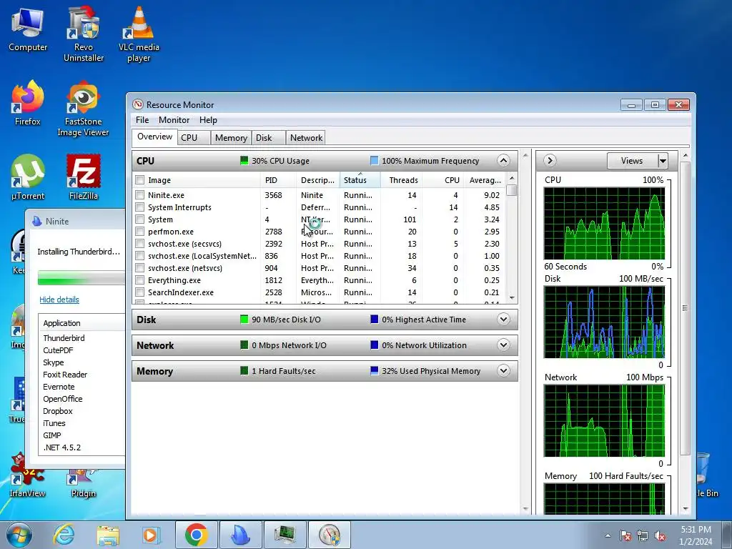
Task: Click the CPU process list scrollbar thumb
Action: click(x=512, y=190)
